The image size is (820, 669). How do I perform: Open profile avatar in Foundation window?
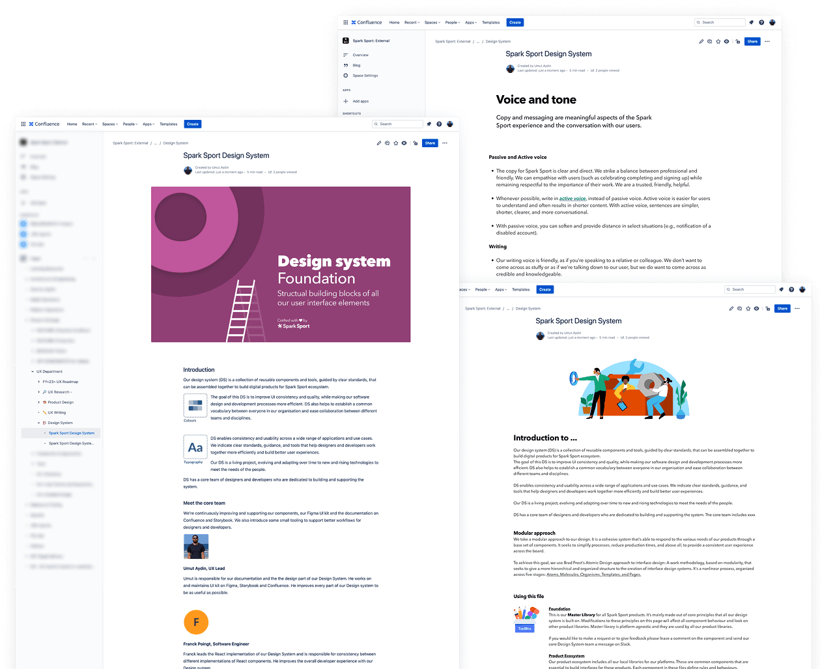tap(449, 124)
